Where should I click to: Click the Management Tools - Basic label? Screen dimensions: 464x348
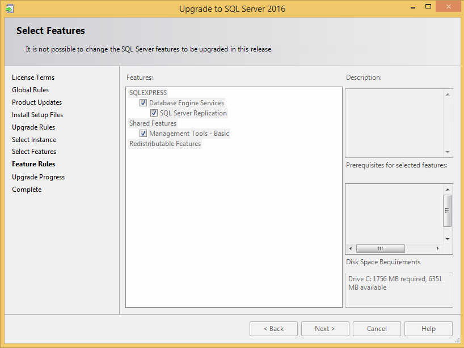[x=189, y=134]
